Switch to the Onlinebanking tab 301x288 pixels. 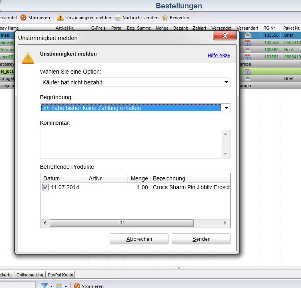(30, 275)
